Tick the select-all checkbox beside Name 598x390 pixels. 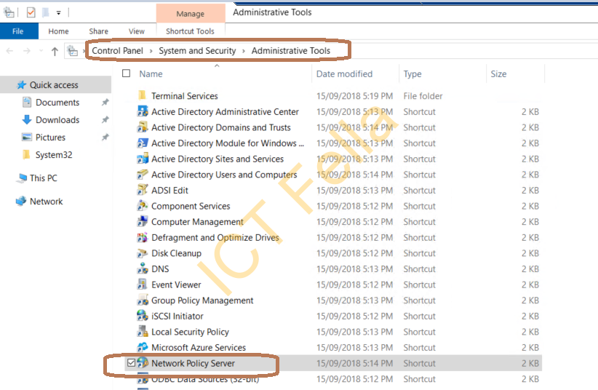pyautogui.click(x=127, y=73)
